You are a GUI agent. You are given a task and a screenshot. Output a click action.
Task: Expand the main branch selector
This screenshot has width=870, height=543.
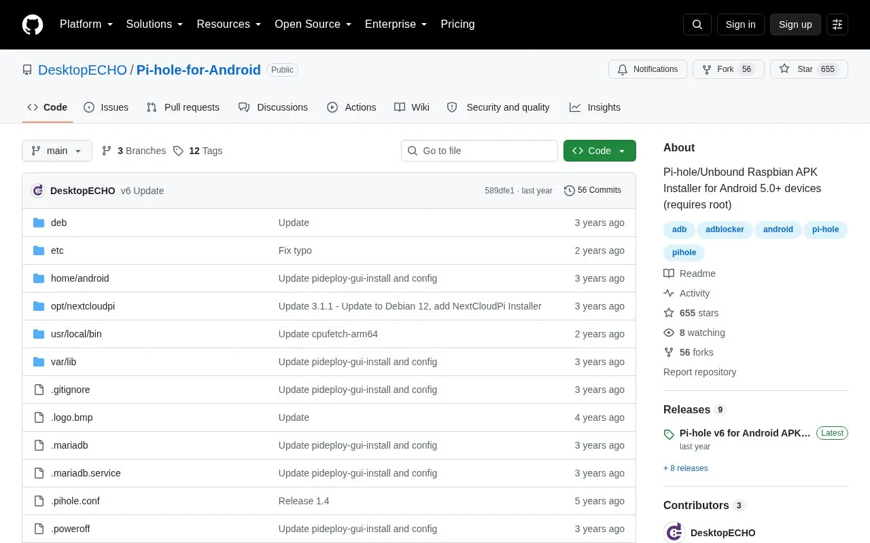(x=57, y=151)
